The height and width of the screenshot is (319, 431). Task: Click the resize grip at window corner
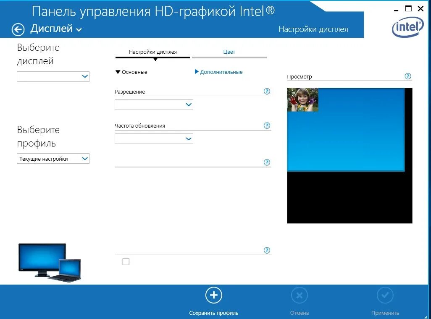pyautogui.click(x=426, y=317)
